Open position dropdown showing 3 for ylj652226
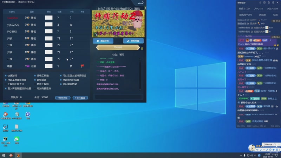This screenshot has width=281, height=158. [x=58, y=25]
